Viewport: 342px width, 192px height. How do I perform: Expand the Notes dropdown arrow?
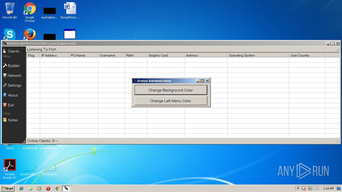pos(24,120)
